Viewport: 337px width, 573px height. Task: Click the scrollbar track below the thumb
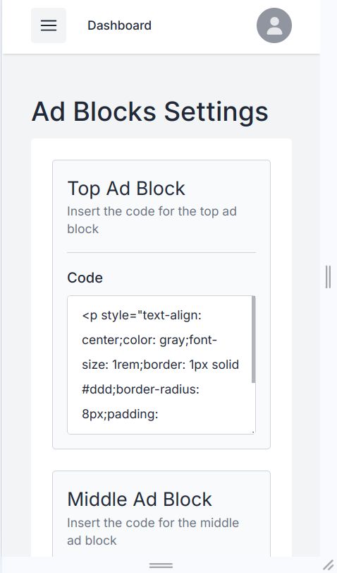tap(254, 406)
